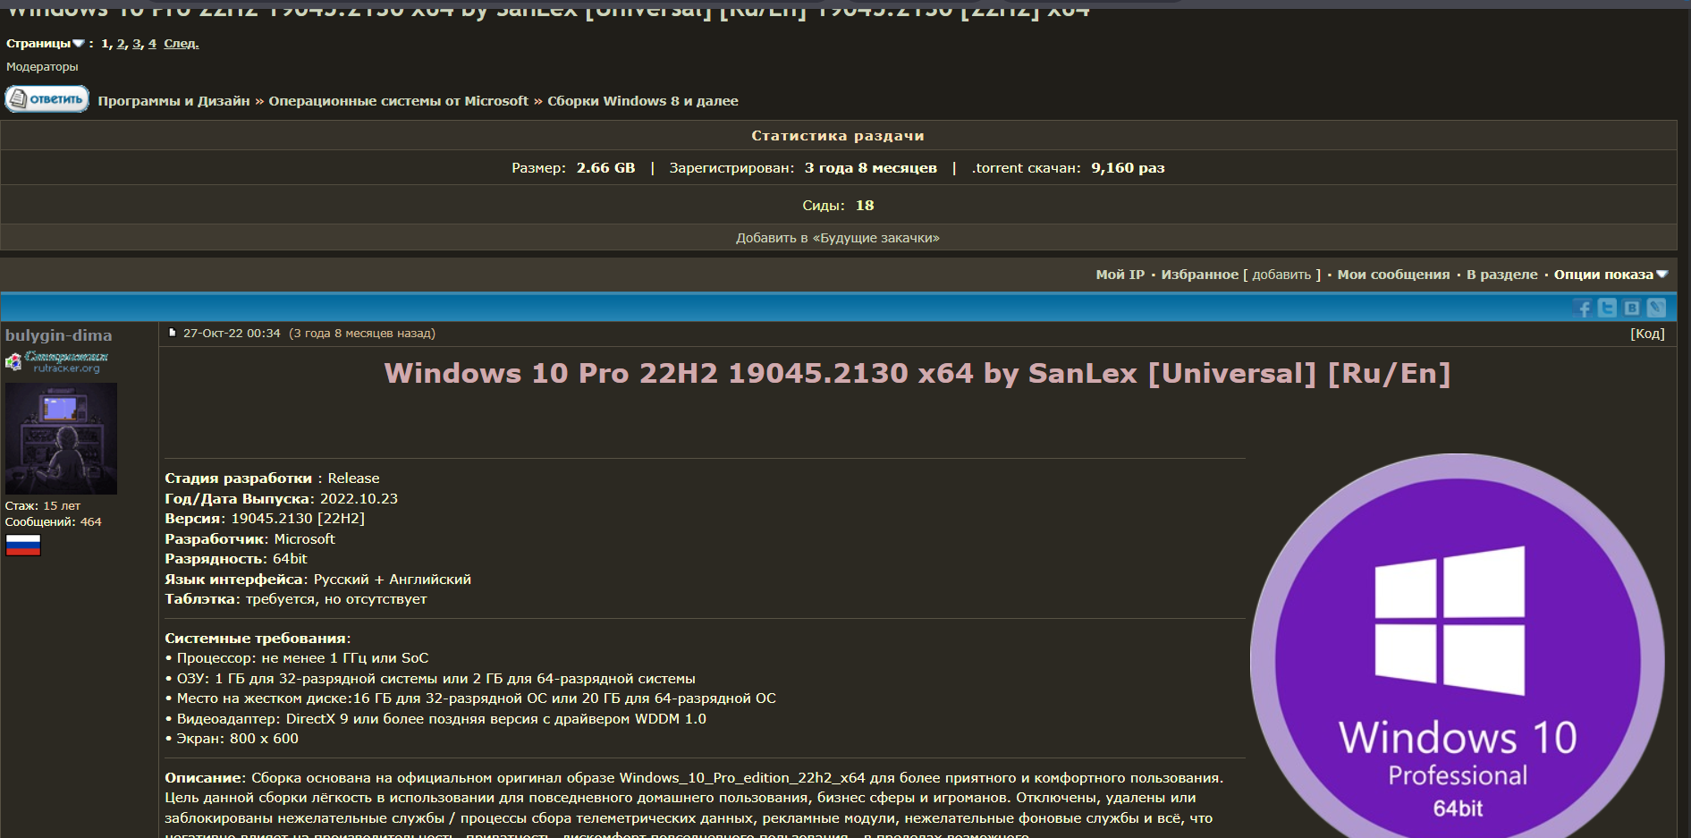Open the next page via След.

(182, 43)
